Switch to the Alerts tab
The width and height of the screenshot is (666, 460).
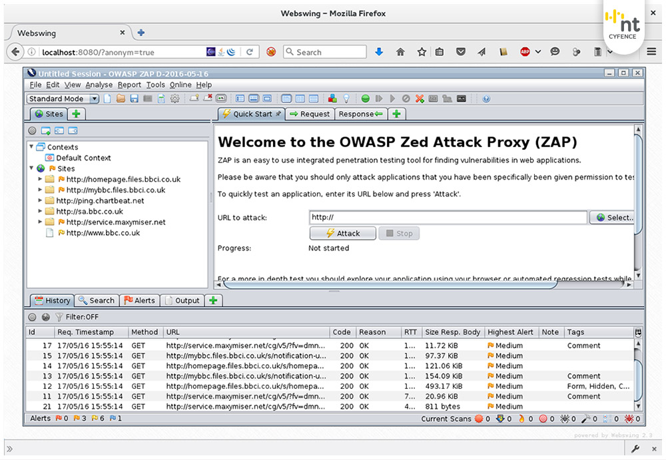[x=139, y=300]
